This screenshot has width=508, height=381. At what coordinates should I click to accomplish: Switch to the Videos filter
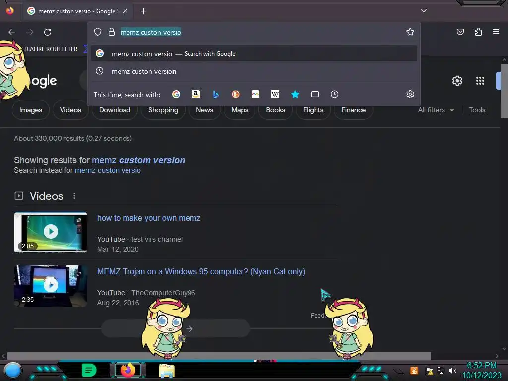[70, 110]
